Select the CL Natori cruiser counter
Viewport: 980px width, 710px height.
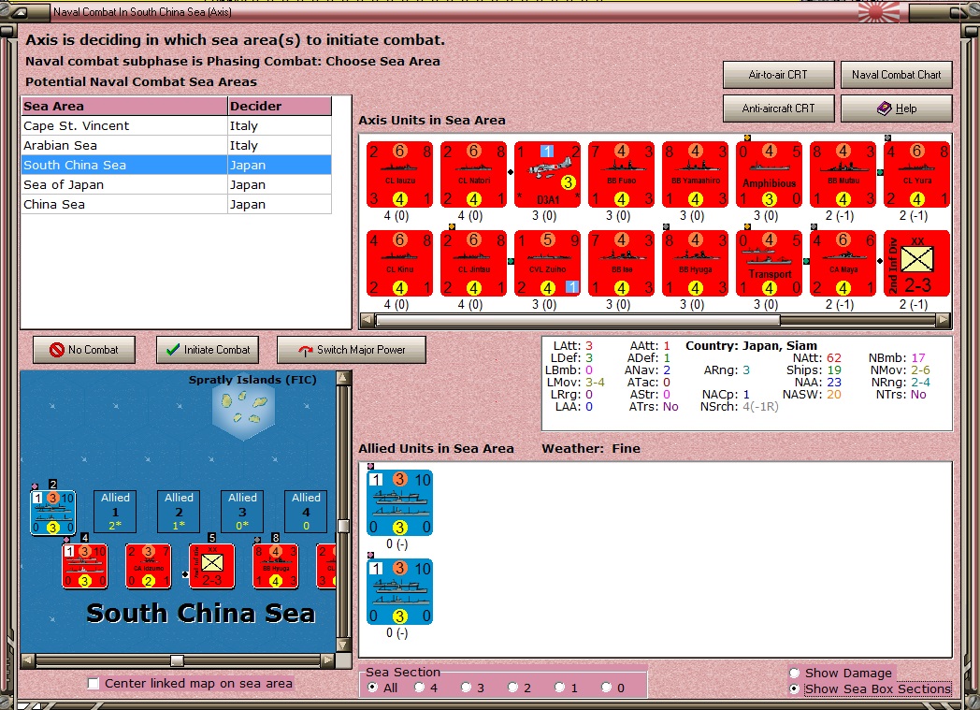[x=474, y=174]
